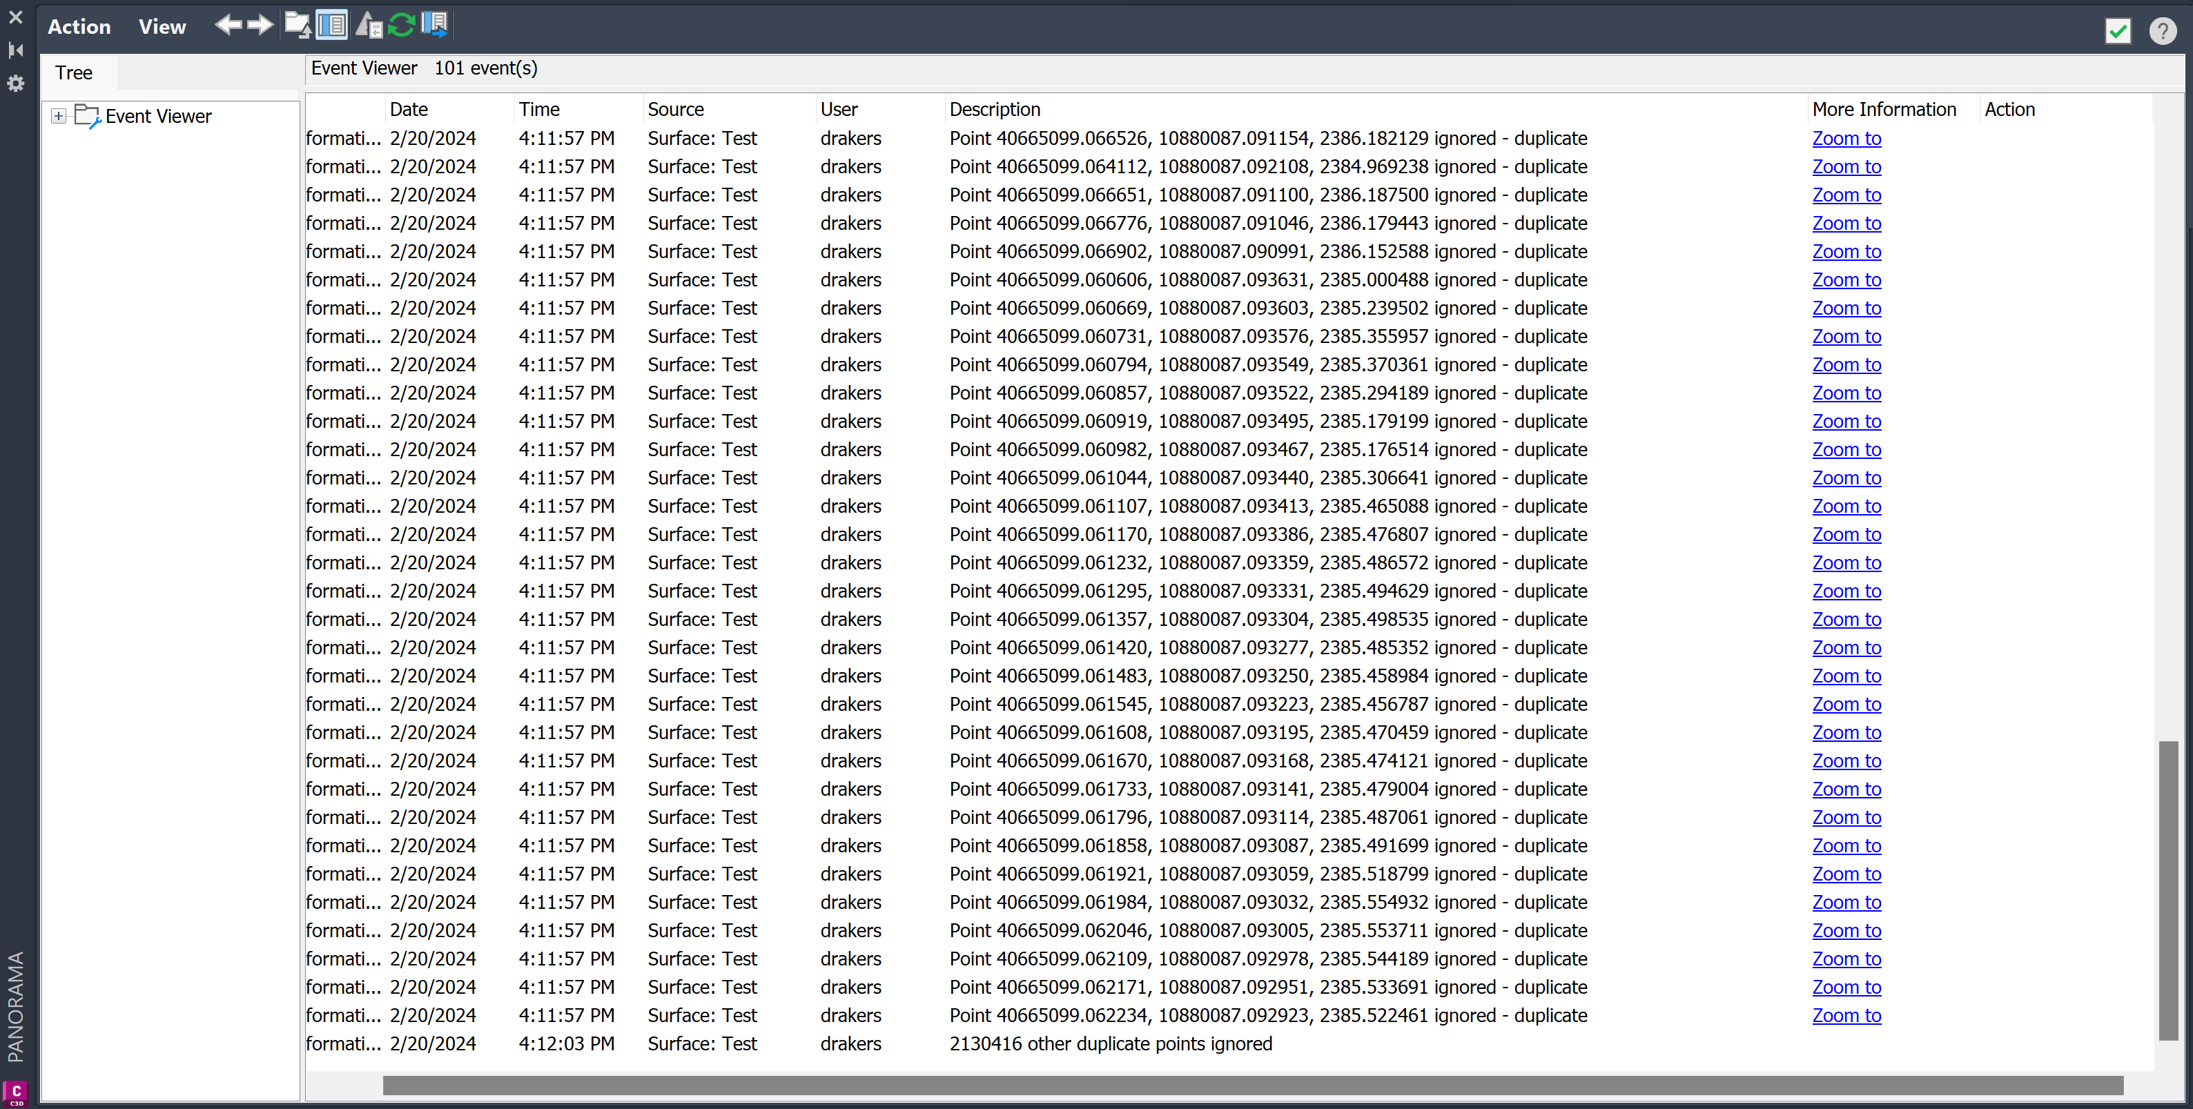The width and height of the screenshot is (2193, 1109).
Task: Expand the Event Viewer tree node
Action: coord(58,117)
